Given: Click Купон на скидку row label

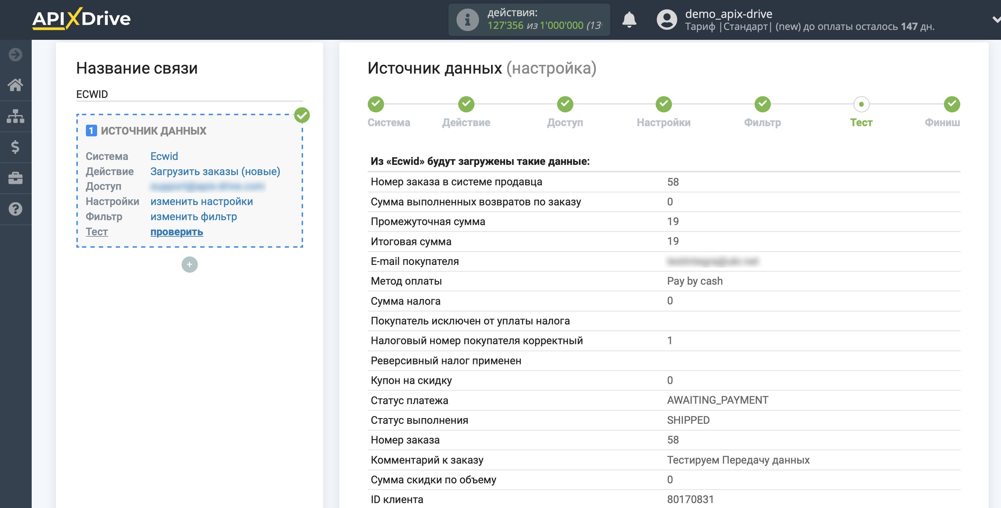Looking at the screenshot, I should click(x=411, y=380).
